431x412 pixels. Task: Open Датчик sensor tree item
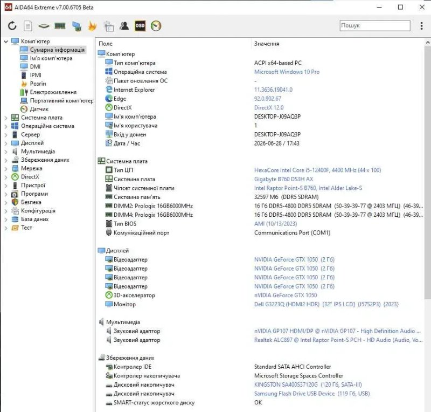(39, 109)
